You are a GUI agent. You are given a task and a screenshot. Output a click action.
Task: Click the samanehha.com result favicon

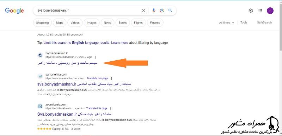(40, 76)
